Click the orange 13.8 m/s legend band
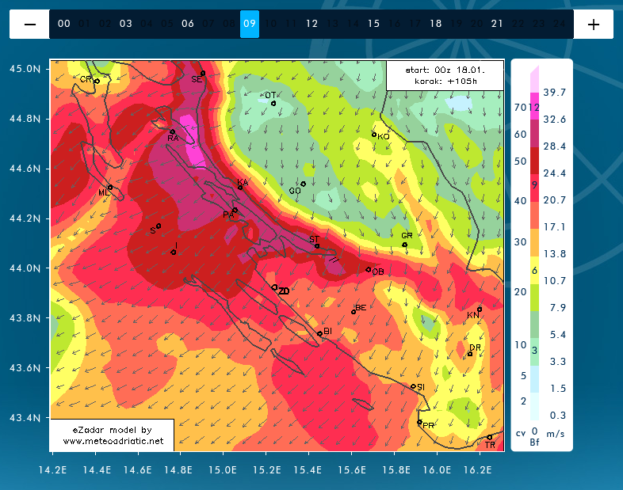Image resolution: width=623 pixels, height=490 pixels. tap(534, 241)
